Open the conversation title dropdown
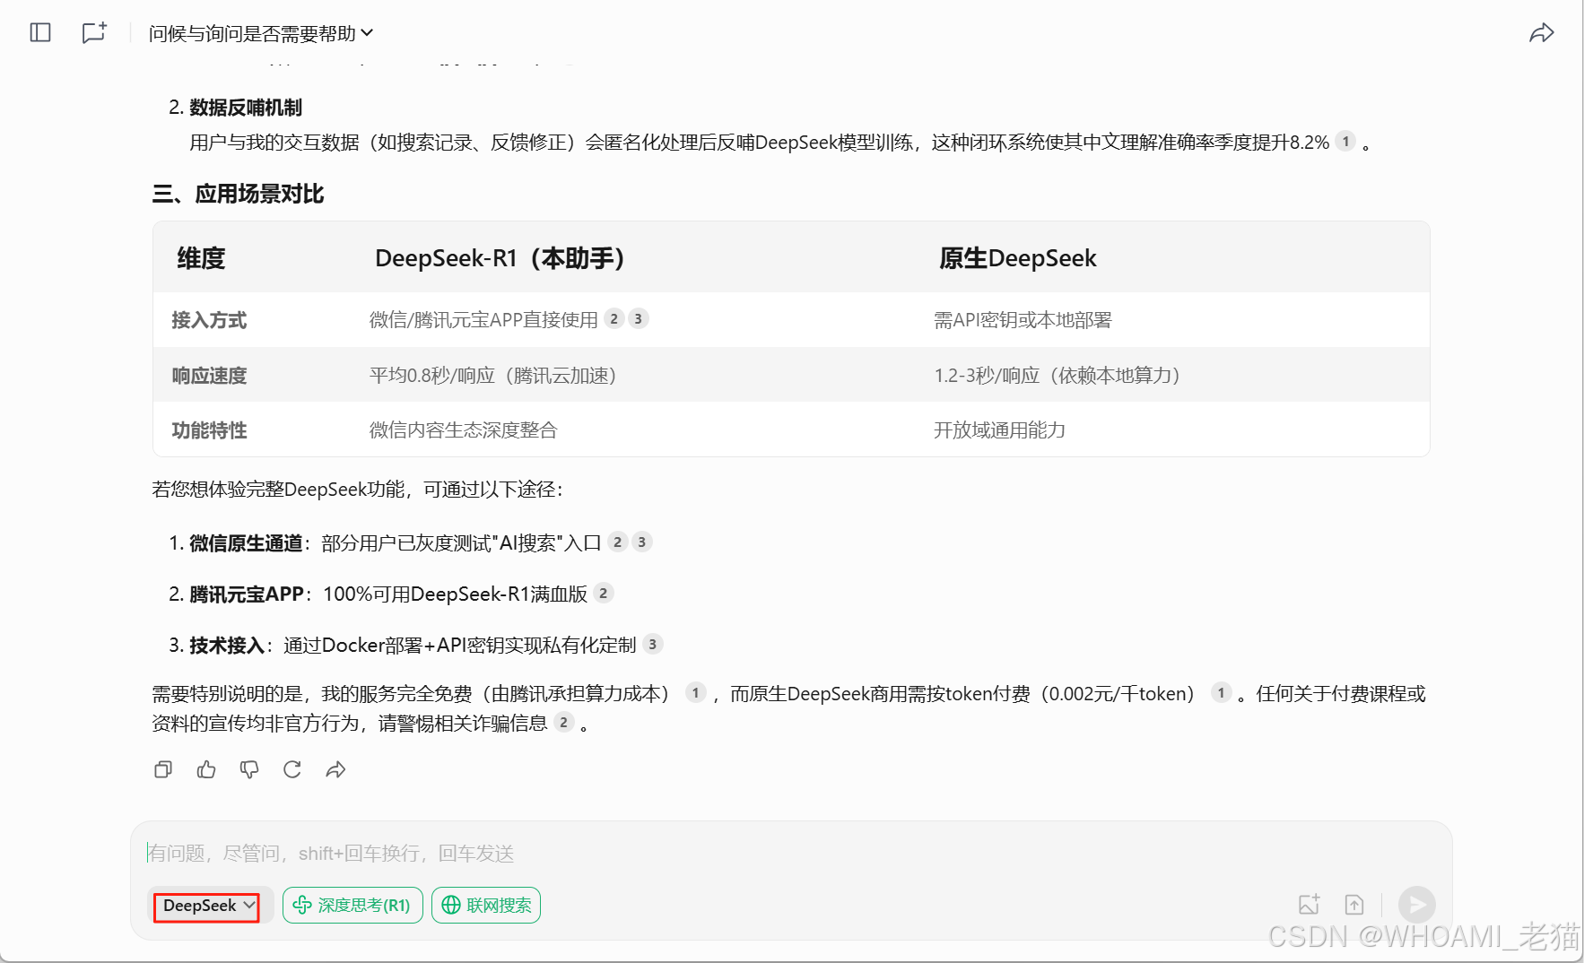Viewport: 1584px width, 963px height. [x=260, y=33]
